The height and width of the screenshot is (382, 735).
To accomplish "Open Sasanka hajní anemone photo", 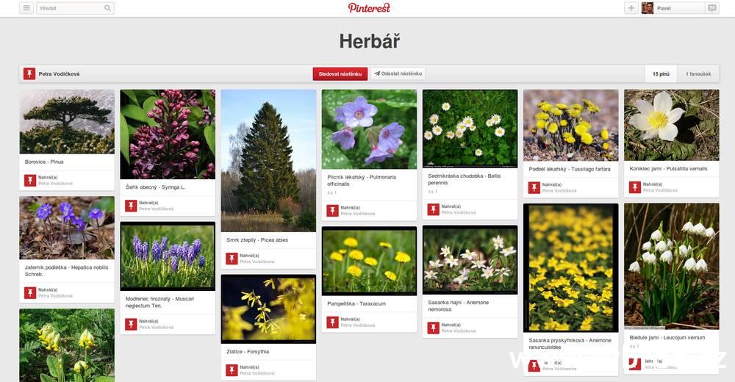I will coord(470,260).
